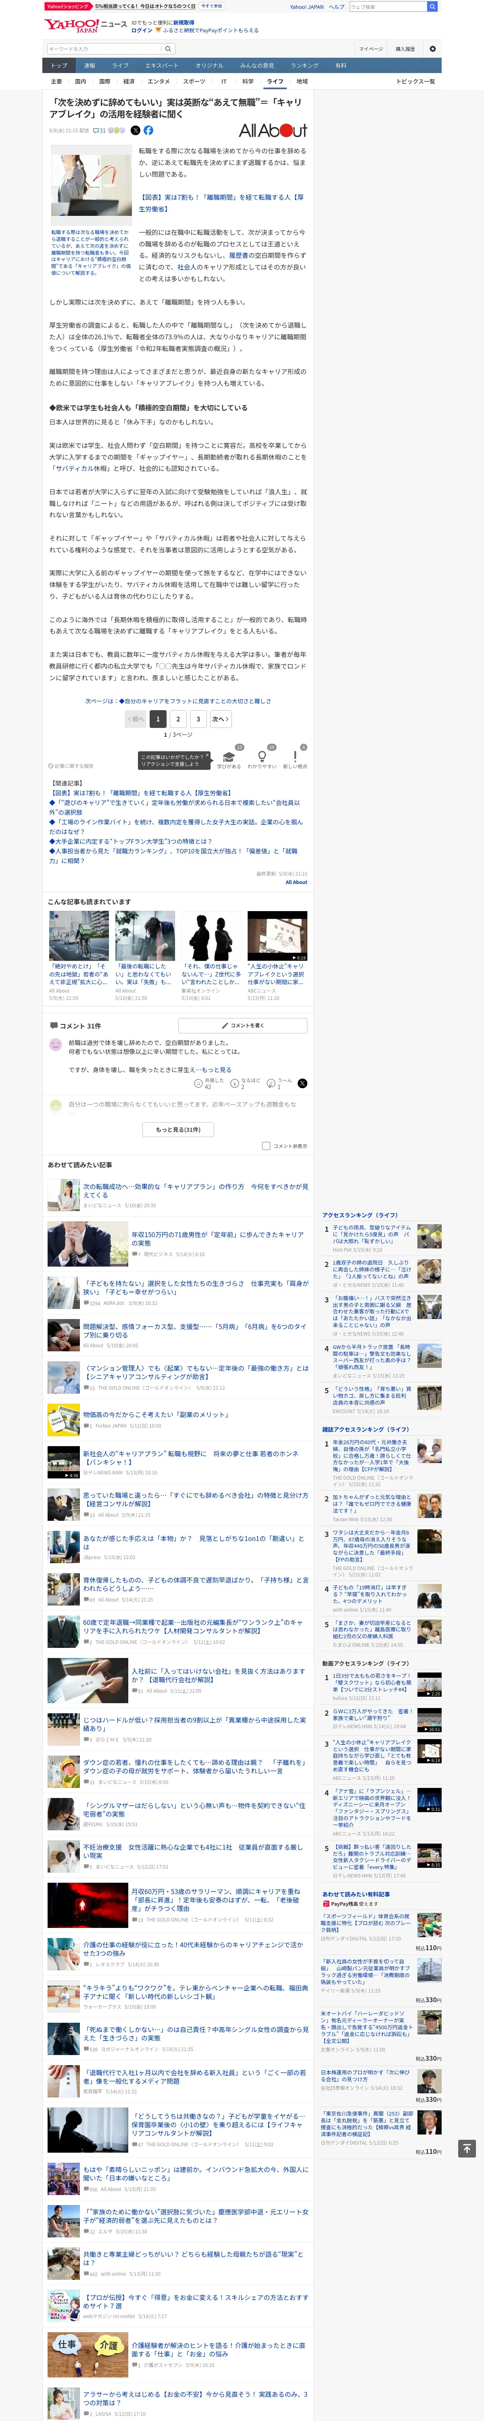Click first commenter's purple avatar
484x2421 pixels.
(x=55, y=1044)
